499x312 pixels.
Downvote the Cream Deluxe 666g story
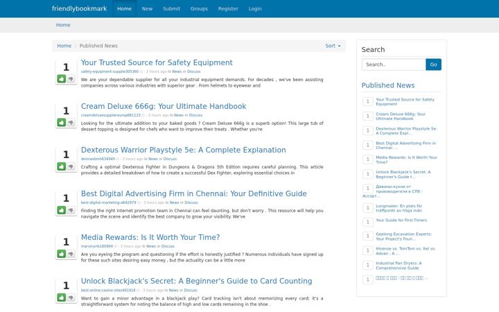pos(71,122)
